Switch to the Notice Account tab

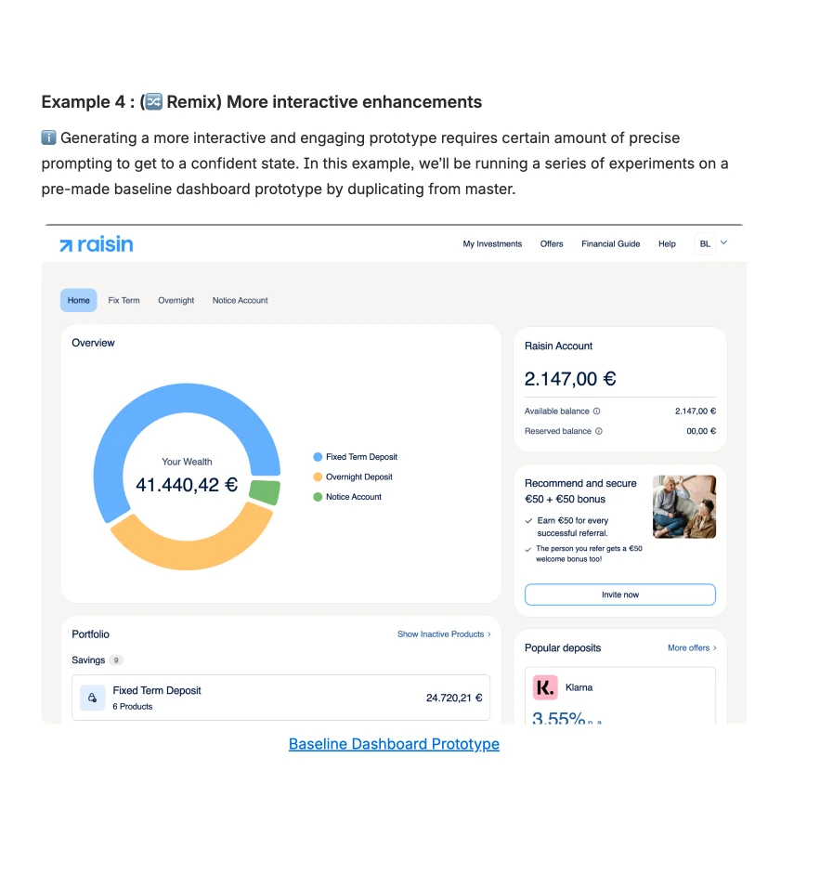(240, 300)
